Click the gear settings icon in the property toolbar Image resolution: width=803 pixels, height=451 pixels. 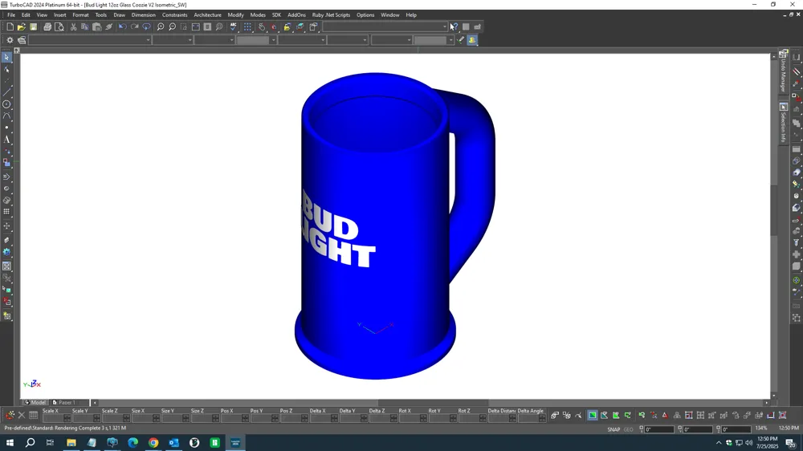point(10,40)
